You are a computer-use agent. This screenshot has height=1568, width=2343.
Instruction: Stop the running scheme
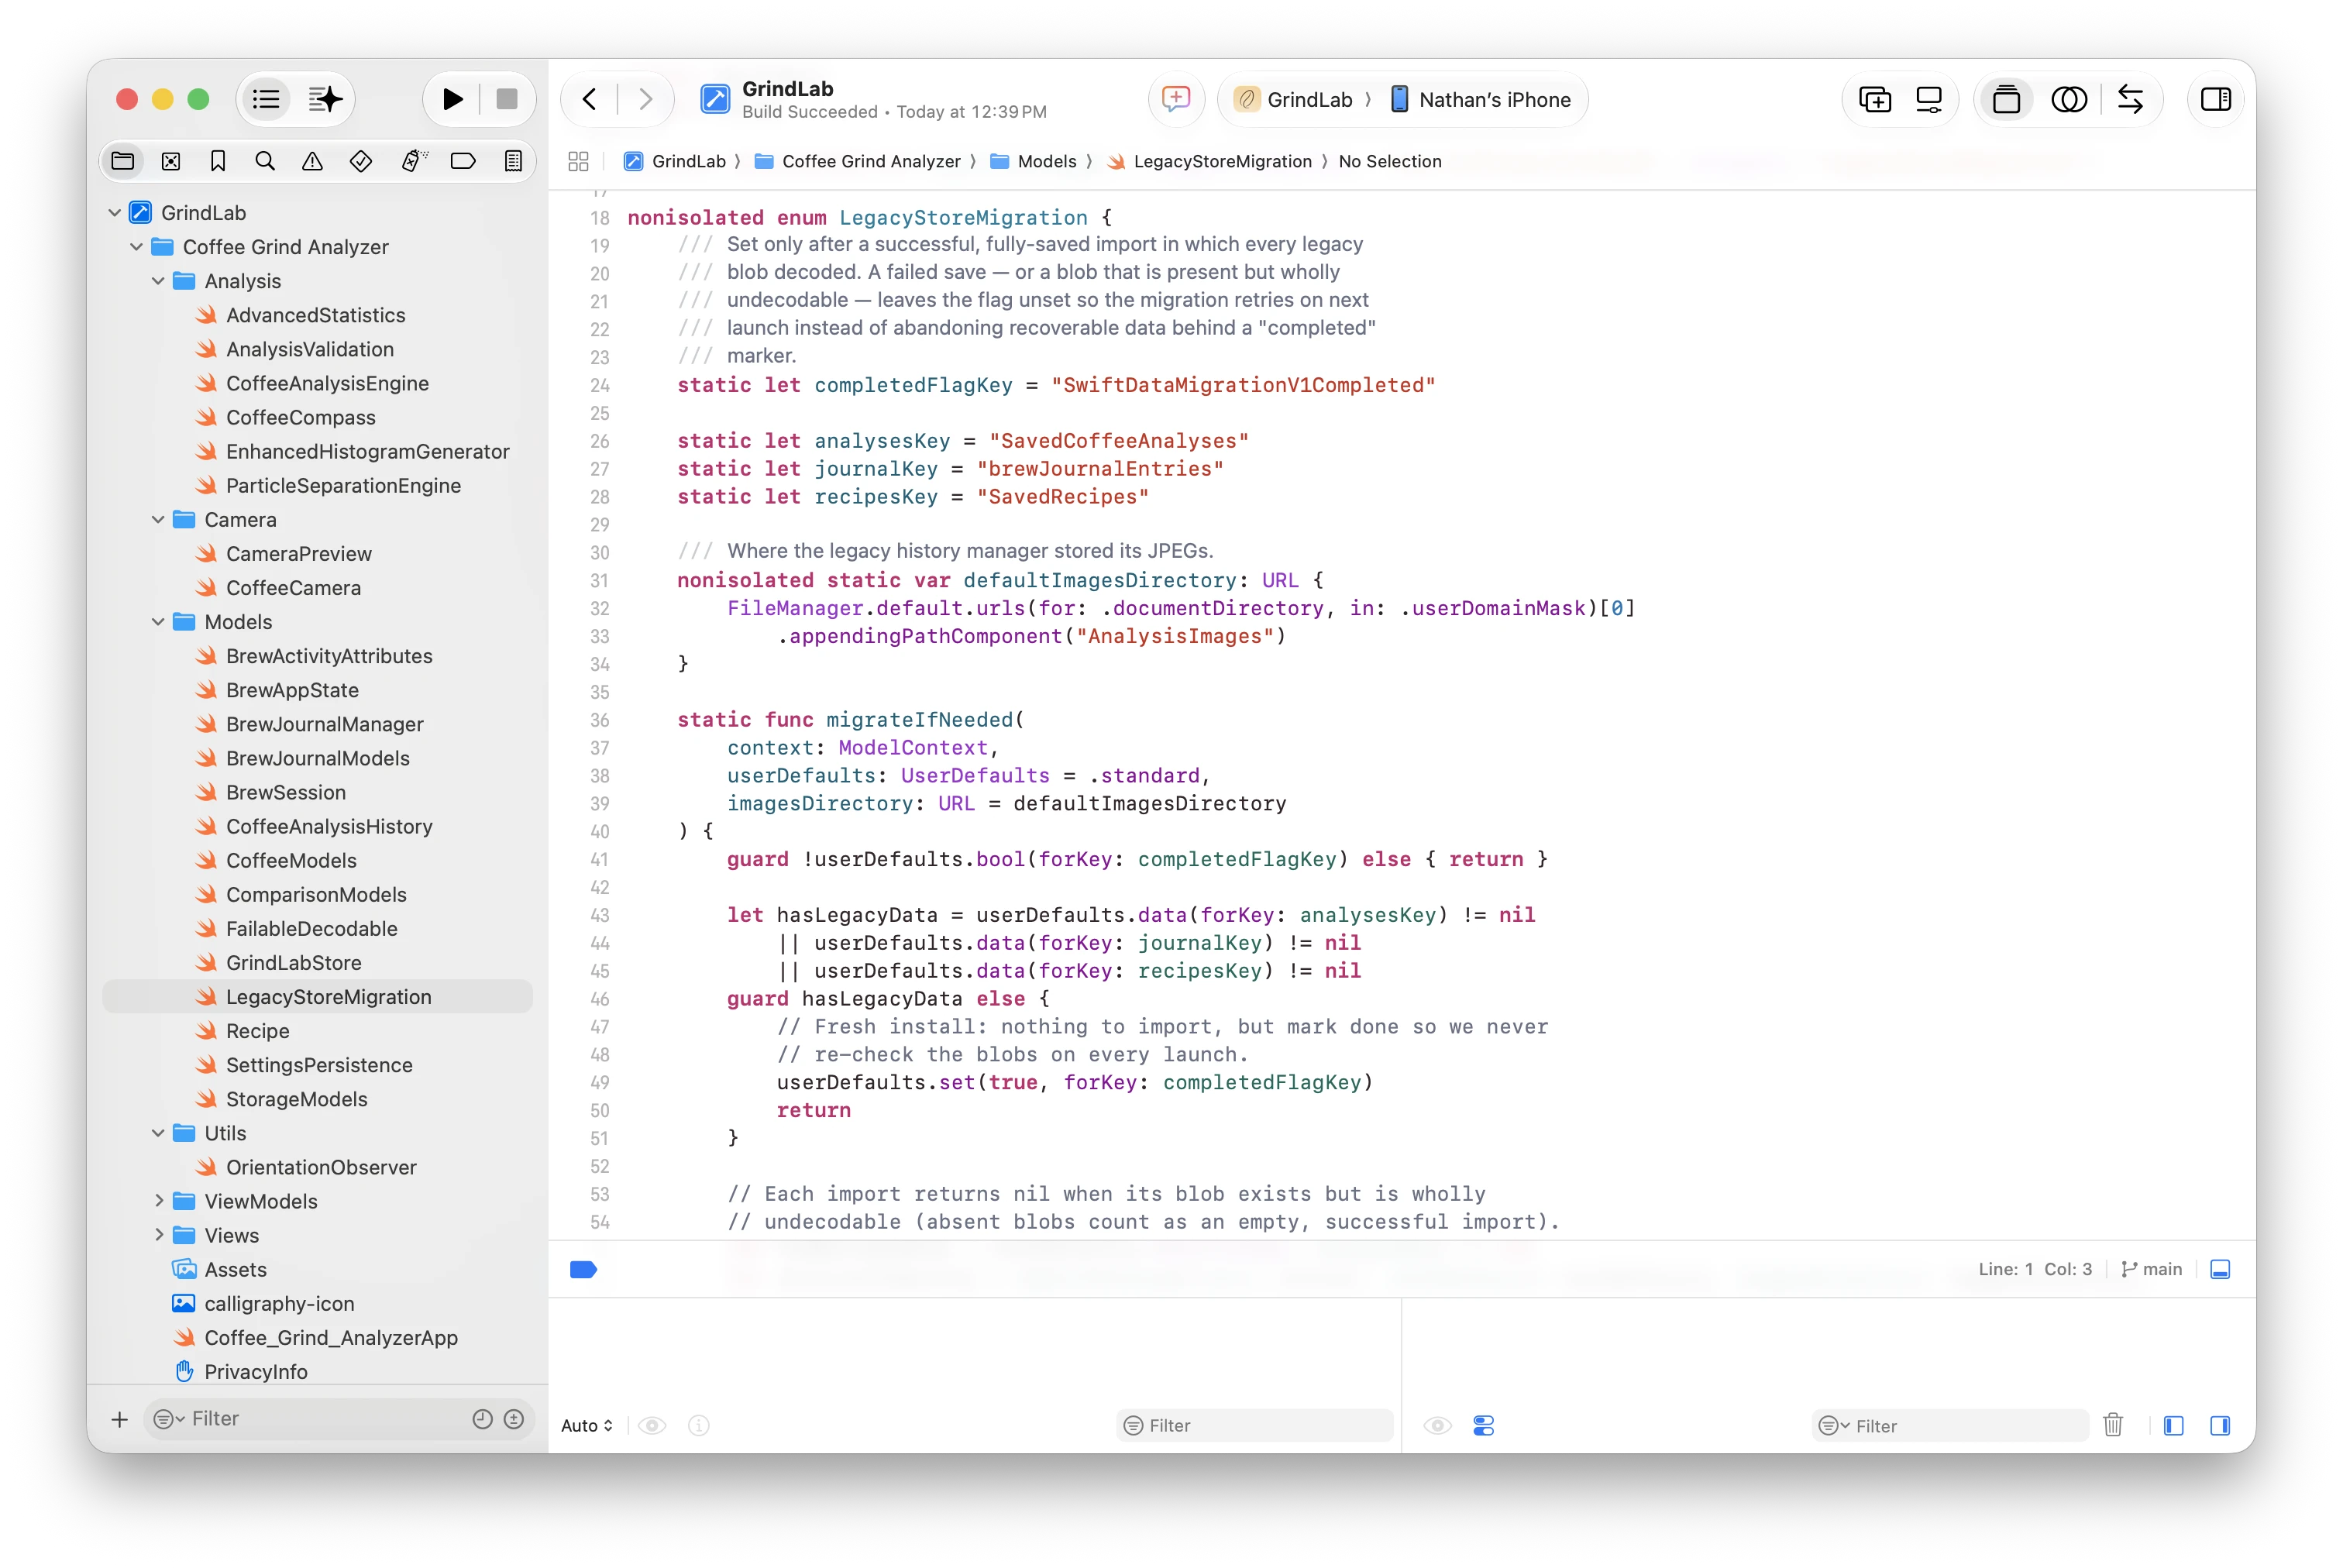(507, 99)
